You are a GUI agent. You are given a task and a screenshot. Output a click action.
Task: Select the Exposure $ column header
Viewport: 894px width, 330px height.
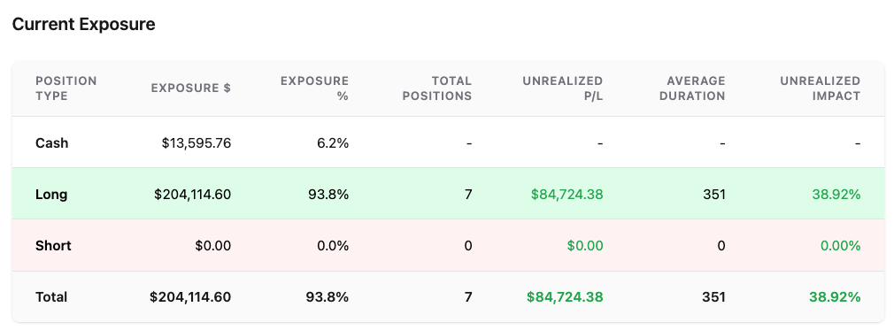[x=191, y=88]
